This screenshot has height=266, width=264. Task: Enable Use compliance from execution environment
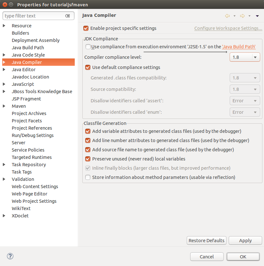pyautogui.click(x=88, y=46)
